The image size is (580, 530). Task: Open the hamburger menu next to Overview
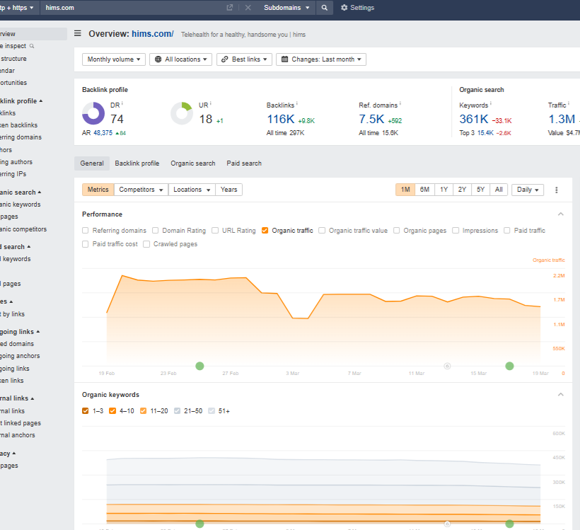(78, 34)
